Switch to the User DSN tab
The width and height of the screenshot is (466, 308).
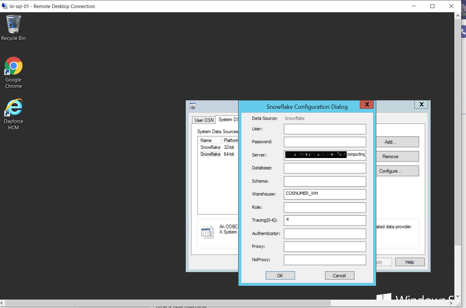click(x=204, y=120)
